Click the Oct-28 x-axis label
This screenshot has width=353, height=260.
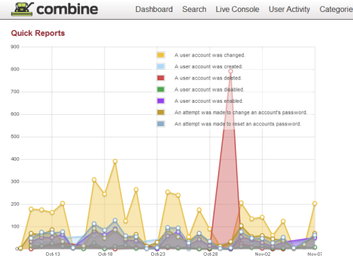210,254
